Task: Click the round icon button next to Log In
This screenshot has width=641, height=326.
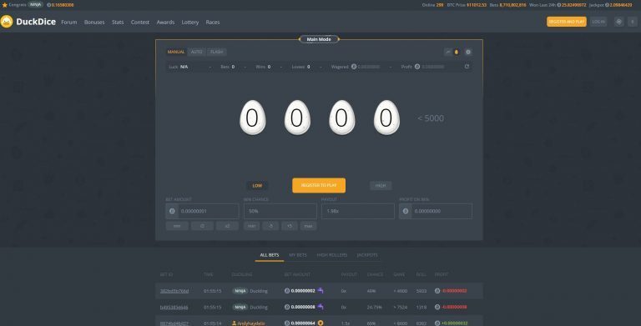Action: 619,22
